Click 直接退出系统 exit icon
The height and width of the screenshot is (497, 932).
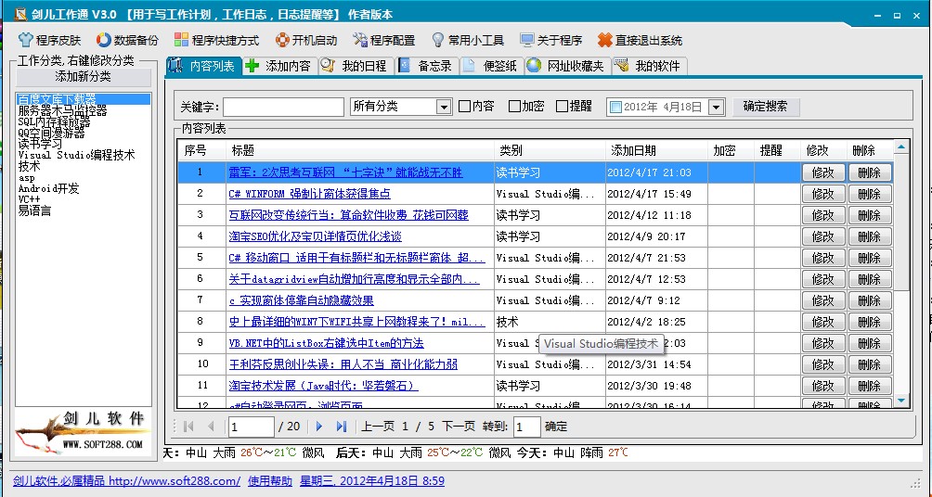pos(604,41)
